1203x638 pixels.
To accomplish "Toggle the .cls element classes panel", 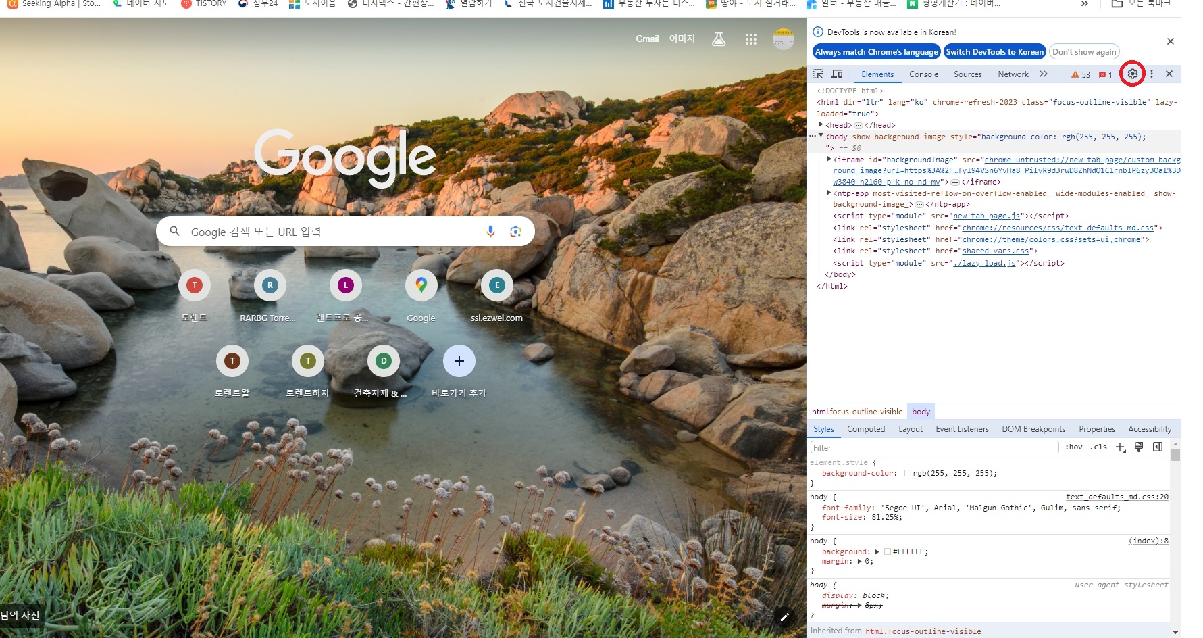I will coord(1098,447).
